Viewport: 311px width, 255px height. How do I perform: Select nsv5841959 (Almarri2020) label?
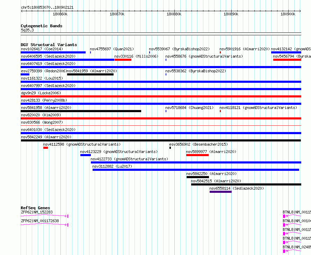pos(92,71)
